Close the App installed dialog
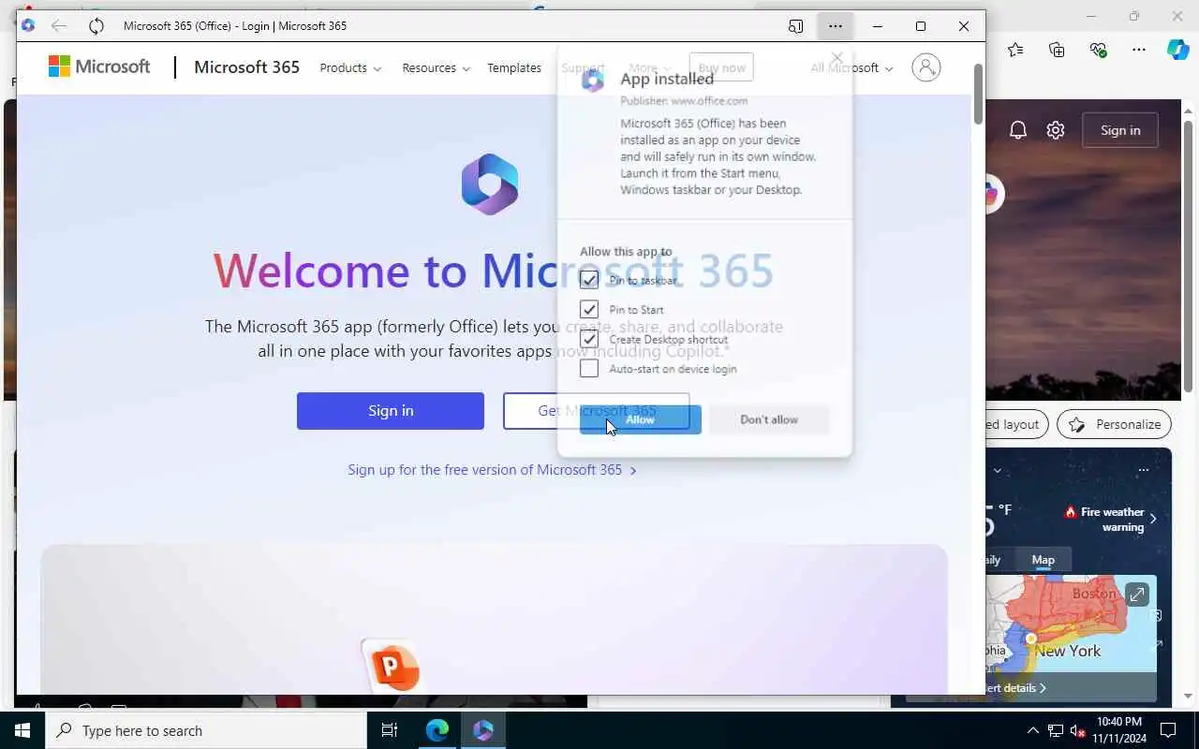 click(838, 58)
